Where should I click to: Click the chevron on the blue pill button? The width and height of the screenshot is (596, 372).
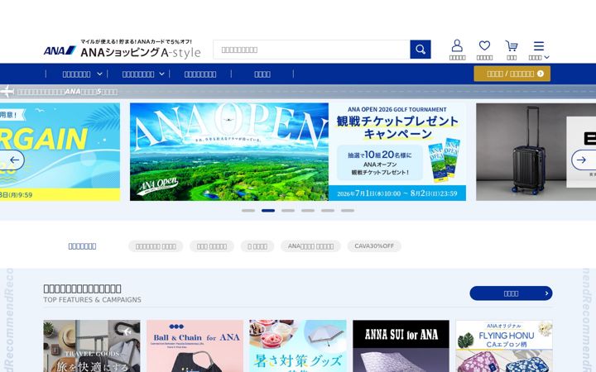click(546, 293)
